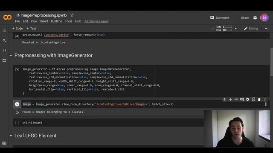Open the Help menu
Screen dimensions: 273x153
click(x=78, y=21)
